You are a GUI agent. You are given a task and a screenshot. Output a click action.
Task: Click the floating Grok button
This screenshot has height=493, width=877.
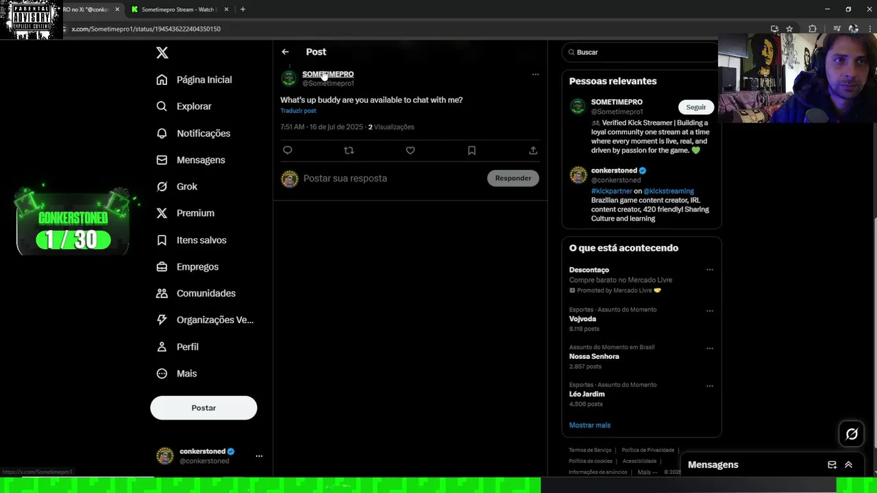pyautogui.click(x=852, y=433)
